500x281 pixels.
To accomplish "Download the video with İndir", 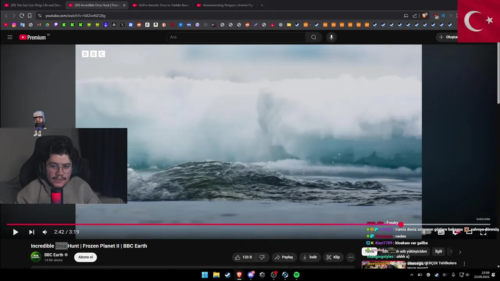I will pyautogui.click(x=310, y=257).
